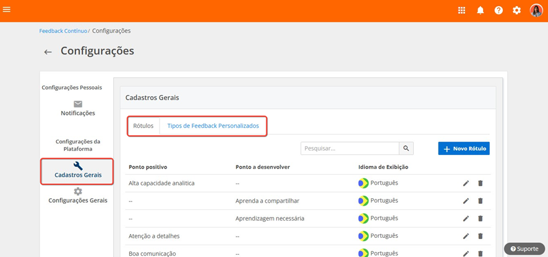This screenshot has width=548, height=257.
Task: Open Configurações Gerais in the sidebar
Action: coord(77,196)
